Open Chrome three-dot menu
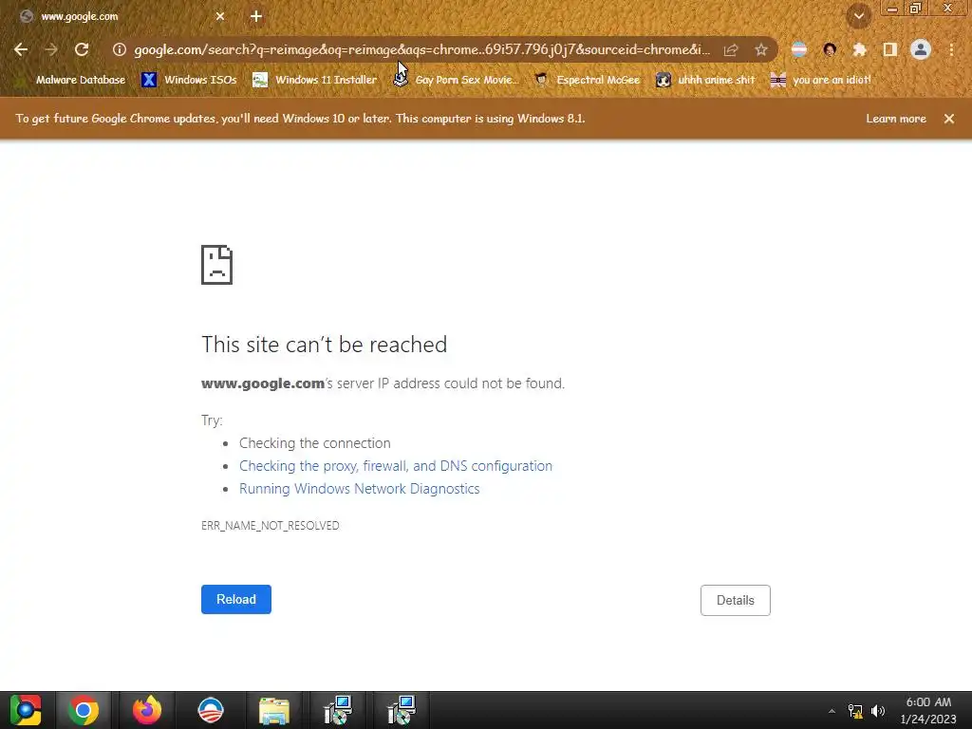 tap(951, 49)
